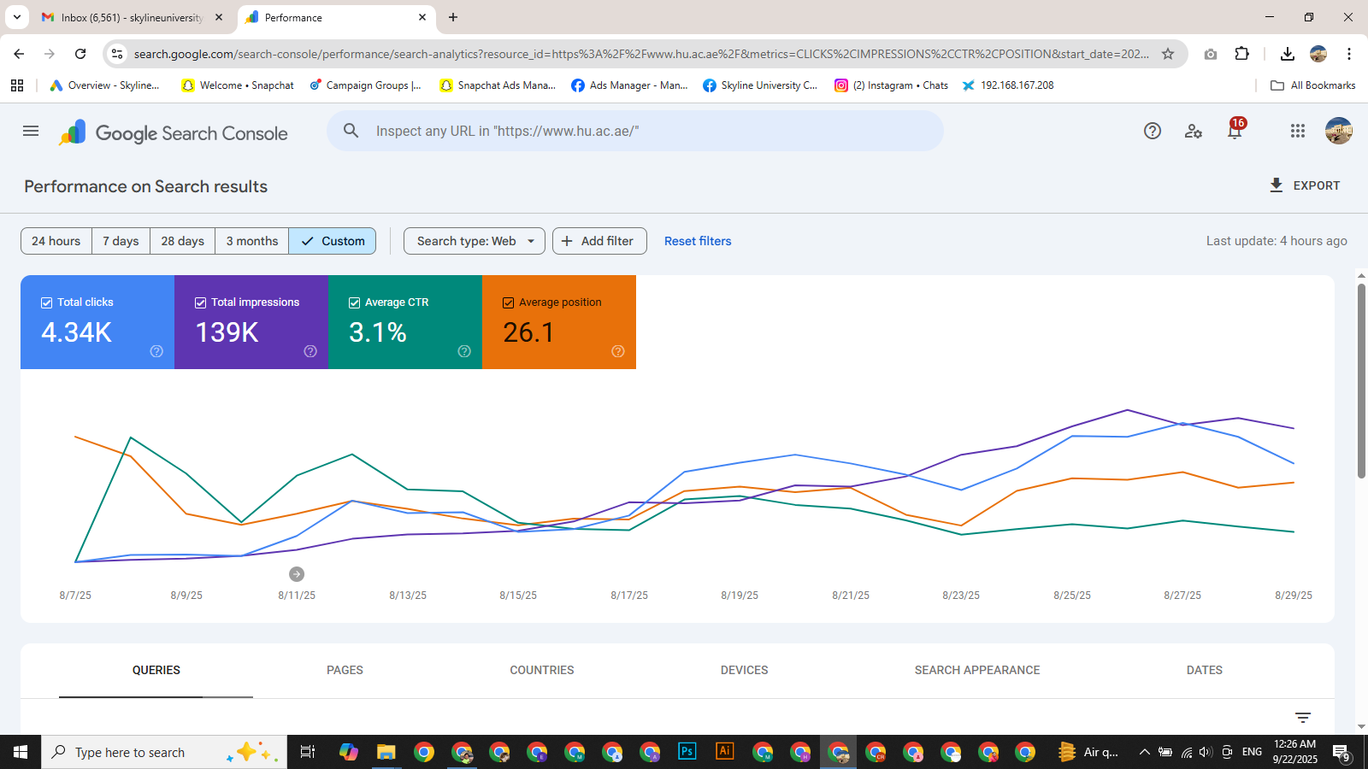View site information icon in address bar

tap(117, 54)
